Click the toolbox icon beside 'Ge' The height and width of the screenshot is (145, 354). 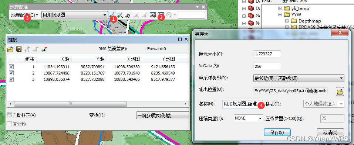click(251, 15)
